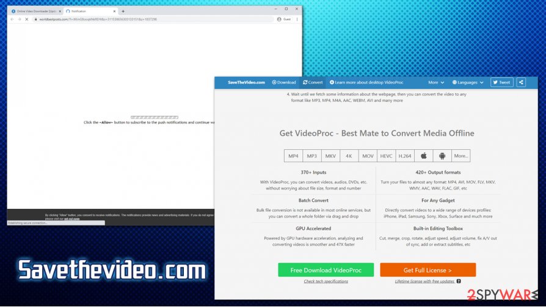Viewport: 546px width, 307px height.
Task: Select the H.264 format box
Action: (405, 156)
